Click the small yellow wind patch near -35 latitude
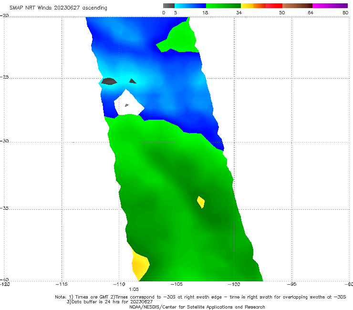 click(x=201, y=202)
